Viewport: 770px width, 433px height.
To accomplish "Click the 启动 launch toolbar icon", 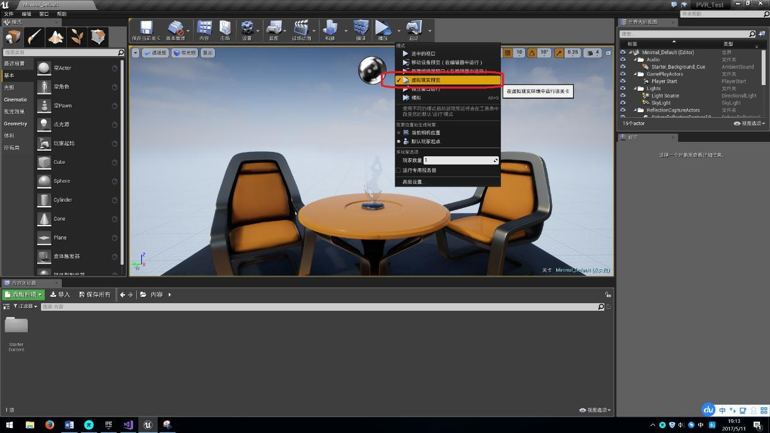I will tap(414, 28).
